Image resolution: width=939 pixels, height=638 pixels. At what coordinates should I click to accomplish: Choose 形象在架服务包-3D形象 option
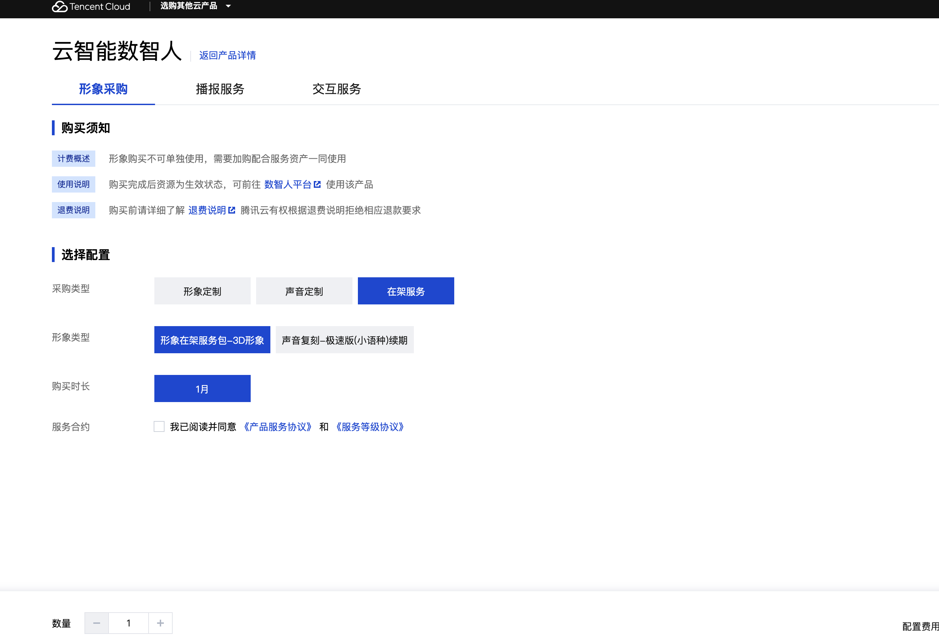[x=212, y=340]
